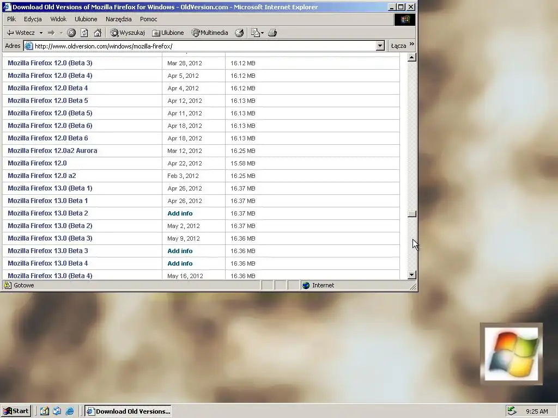This screenshot has width=558, height=418.
Task: Open the Edycja menu
Action: [x=33, y=19]
